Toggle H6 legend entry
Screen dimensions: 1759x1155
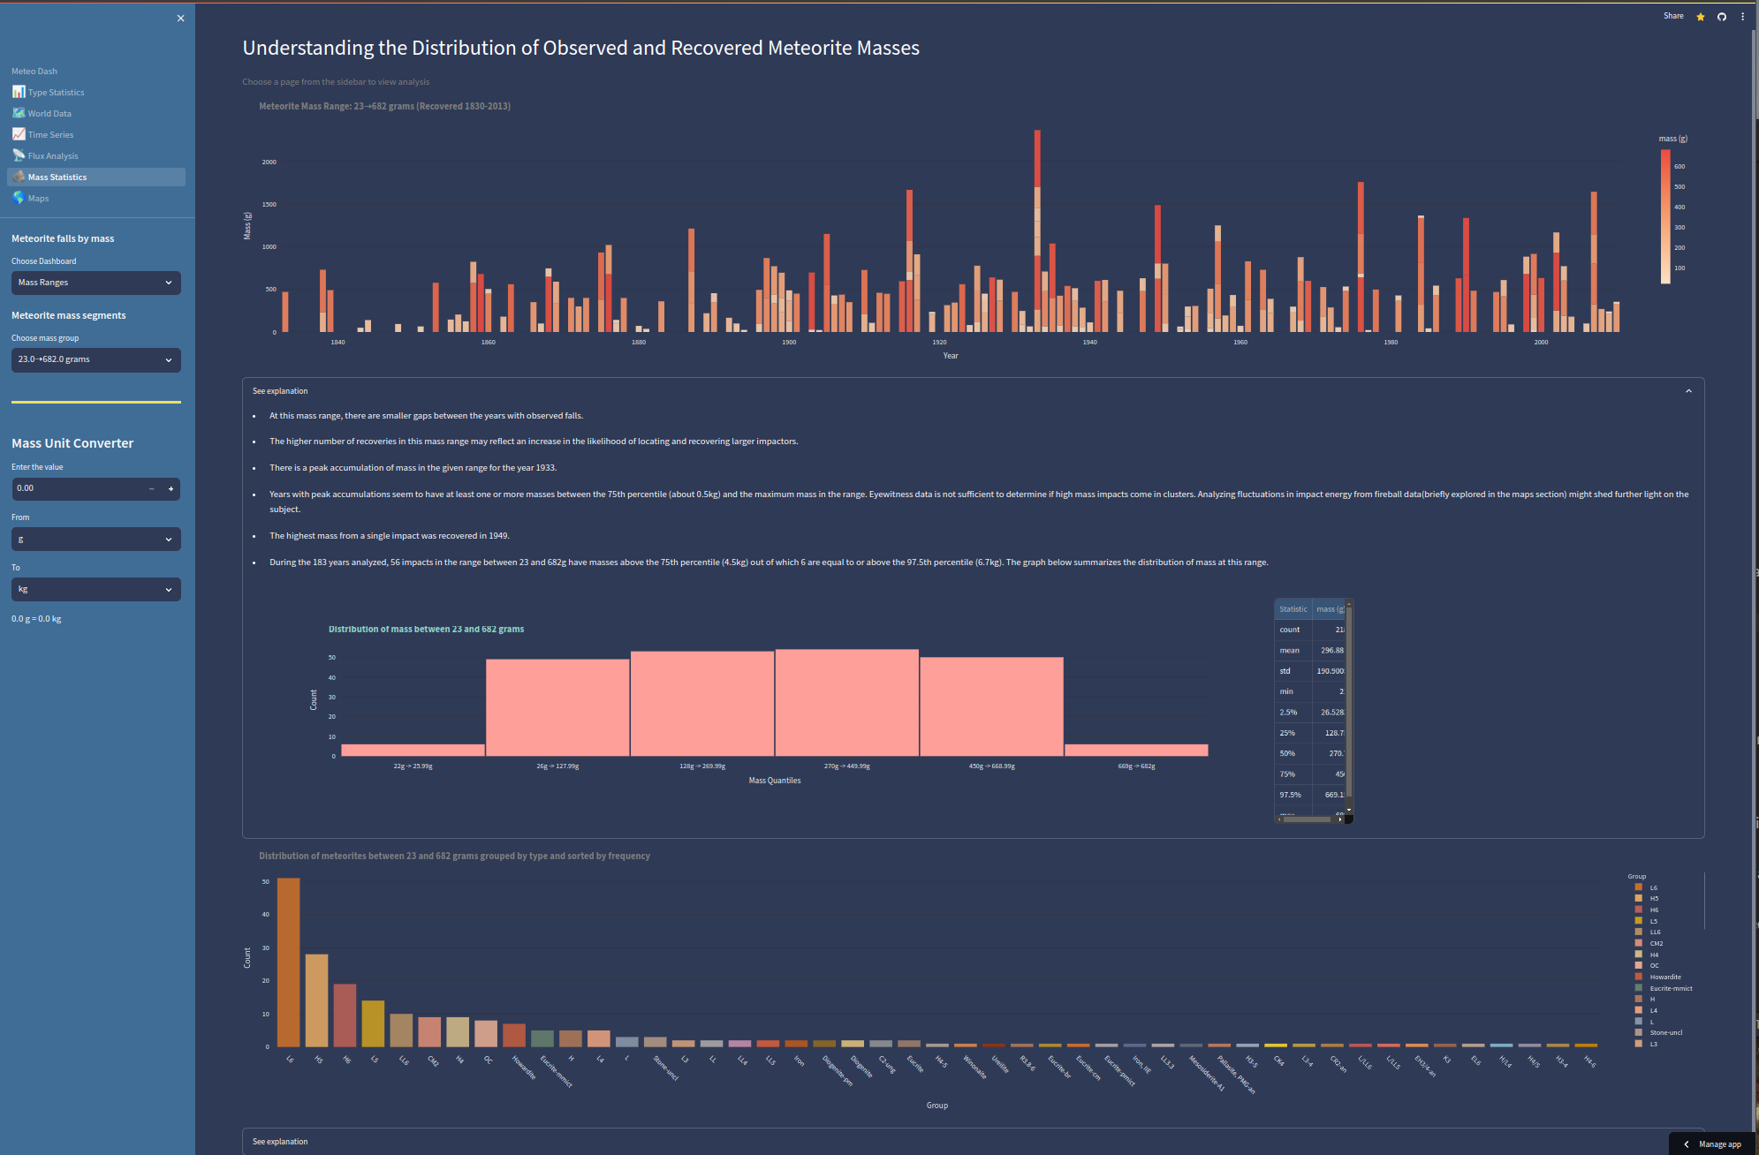(x=1646, y=910)
